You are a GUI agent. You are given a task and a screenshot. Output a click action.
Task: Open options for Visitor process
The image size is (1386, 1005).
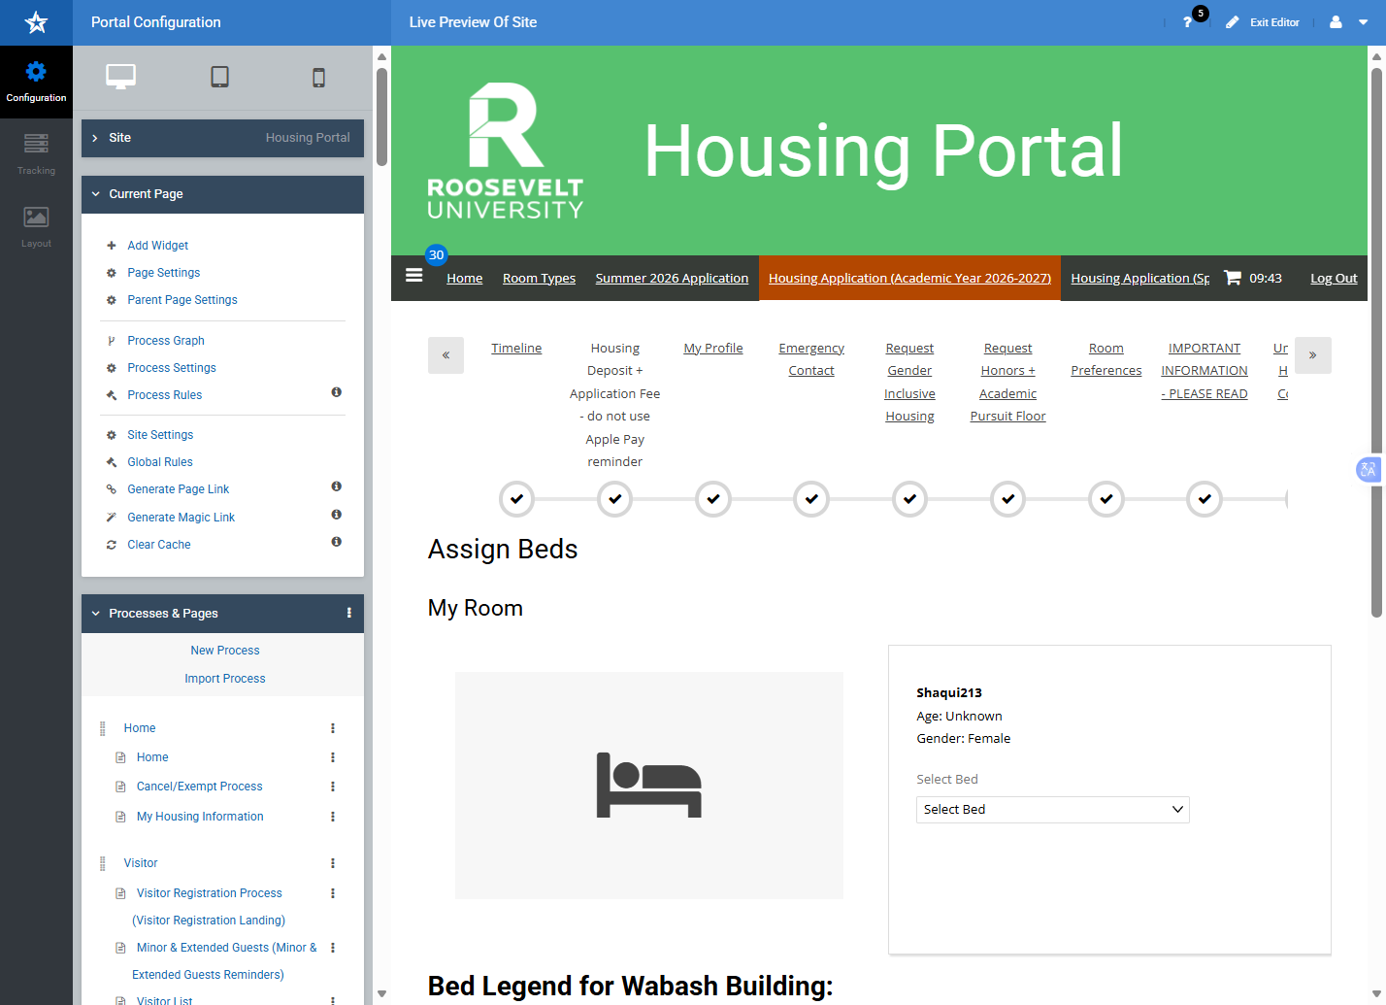pos(333,863)
